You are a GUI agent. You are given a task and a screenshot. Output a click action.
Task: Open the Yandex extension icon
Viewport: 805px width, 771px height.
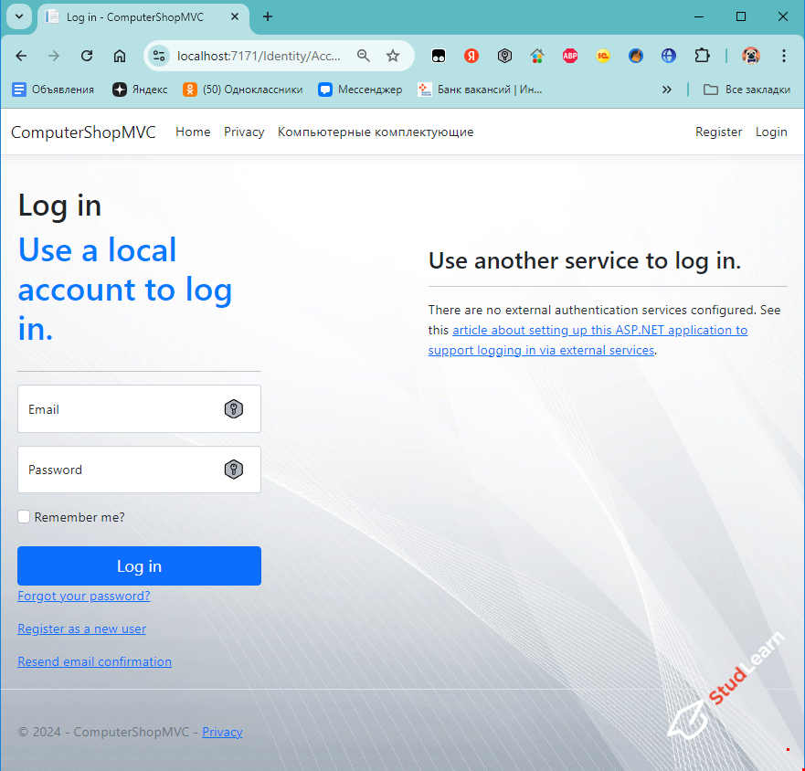coord(471,56)
